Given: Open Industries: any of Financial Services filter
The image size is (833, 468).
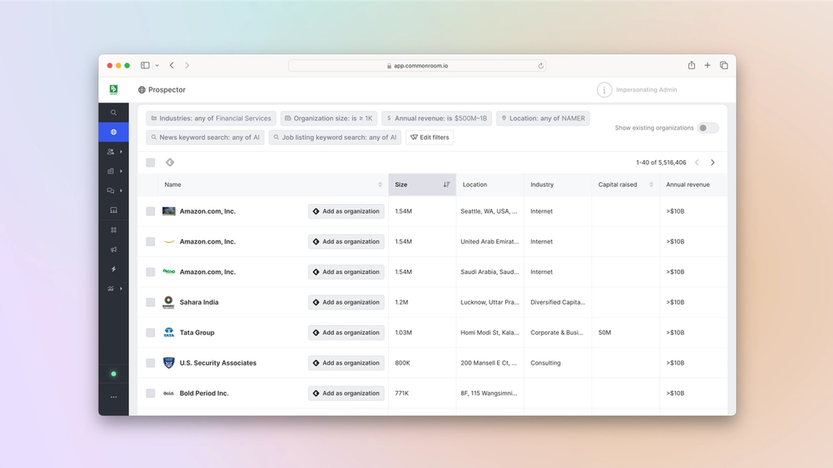Looking at the screenshot, I should (x=211, y=119).
